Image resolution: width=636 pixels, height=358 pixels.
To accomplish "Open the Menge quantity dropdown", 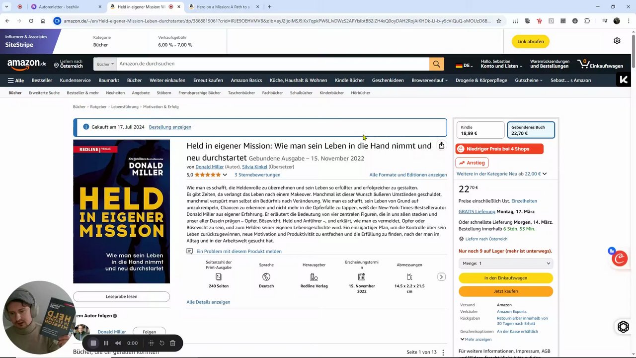I will point(505,264).
